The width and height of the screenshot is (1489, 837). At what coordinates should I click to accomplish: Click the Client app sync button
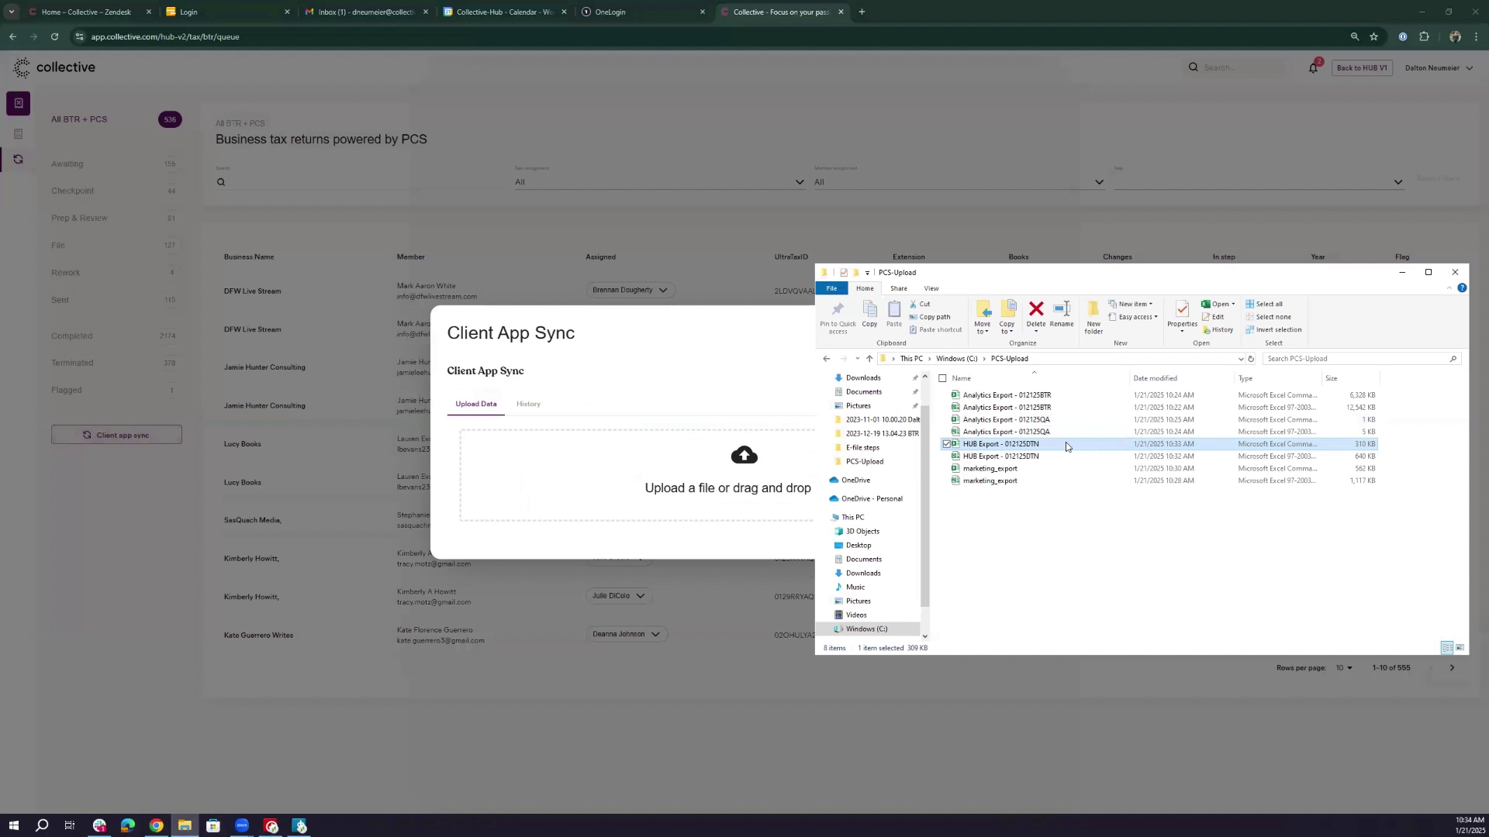coord(116,435)
